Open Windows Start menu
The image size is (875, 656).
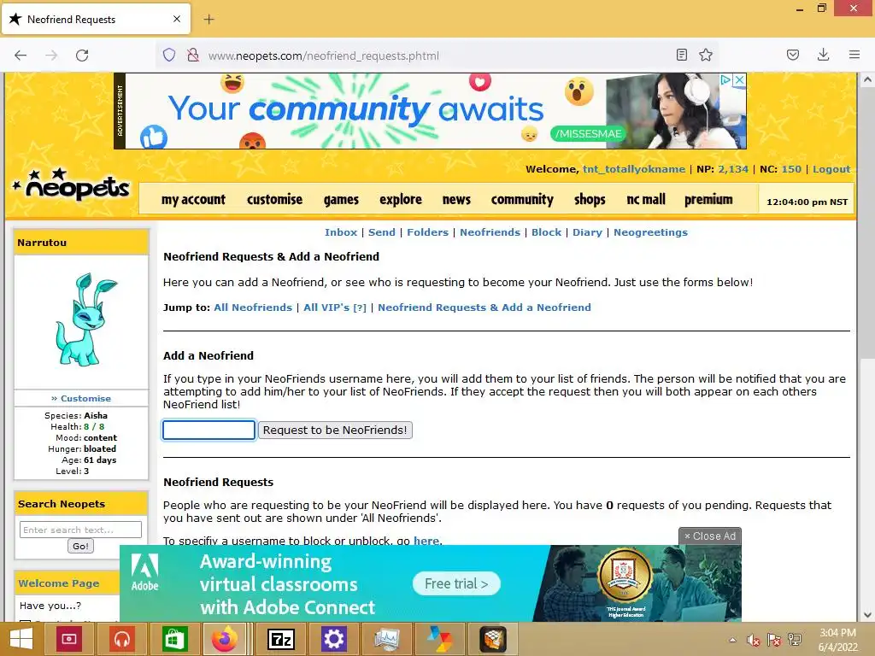pos(21,639)
